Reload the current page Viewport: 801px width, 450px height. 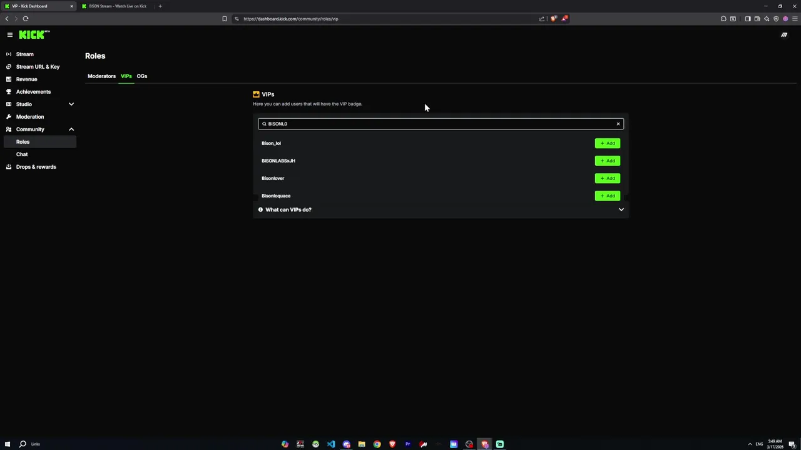point(26,19)
